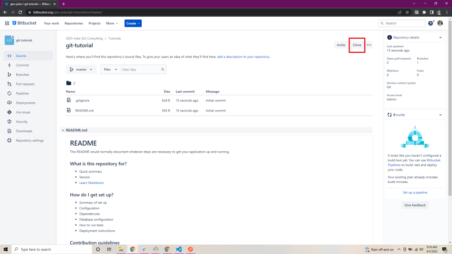This screenshot has width=452, height=254.
Task: Open the Projects menu in top navigation
Action: (94, 23)
